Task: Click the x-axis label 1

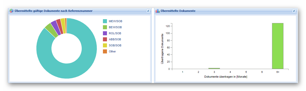Action: click(182, 72)
